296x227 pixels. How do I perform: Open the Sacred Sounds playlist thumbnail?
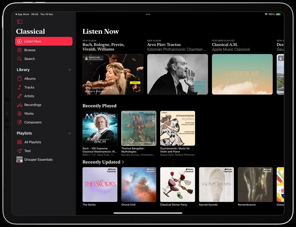[216, 185]
